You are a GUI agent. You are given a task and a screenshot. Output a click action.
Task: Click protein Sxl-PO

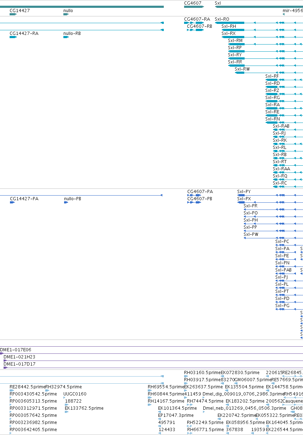click(x=251, y=213)
